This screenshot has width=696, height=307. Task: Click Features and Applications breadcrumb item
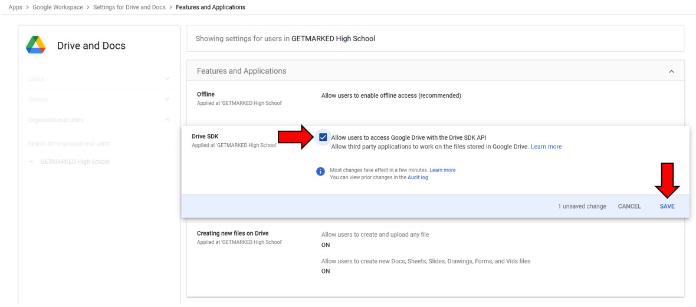click(211, 7)
